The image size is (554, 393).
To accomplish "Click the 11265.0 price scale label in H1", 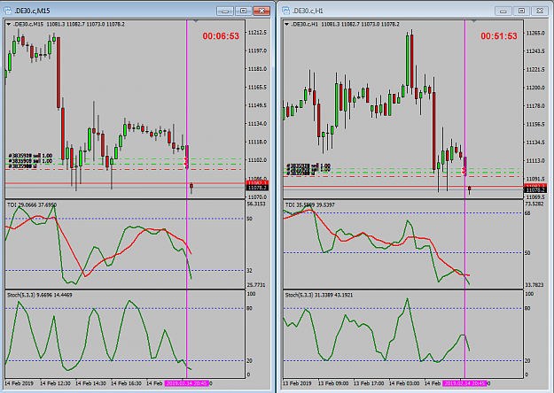I will (x=535, y=33).
